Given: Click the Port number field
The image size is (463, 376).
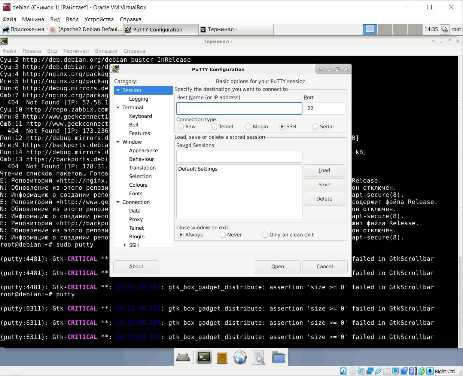Looking at the screenshot, I should point(324,108).
